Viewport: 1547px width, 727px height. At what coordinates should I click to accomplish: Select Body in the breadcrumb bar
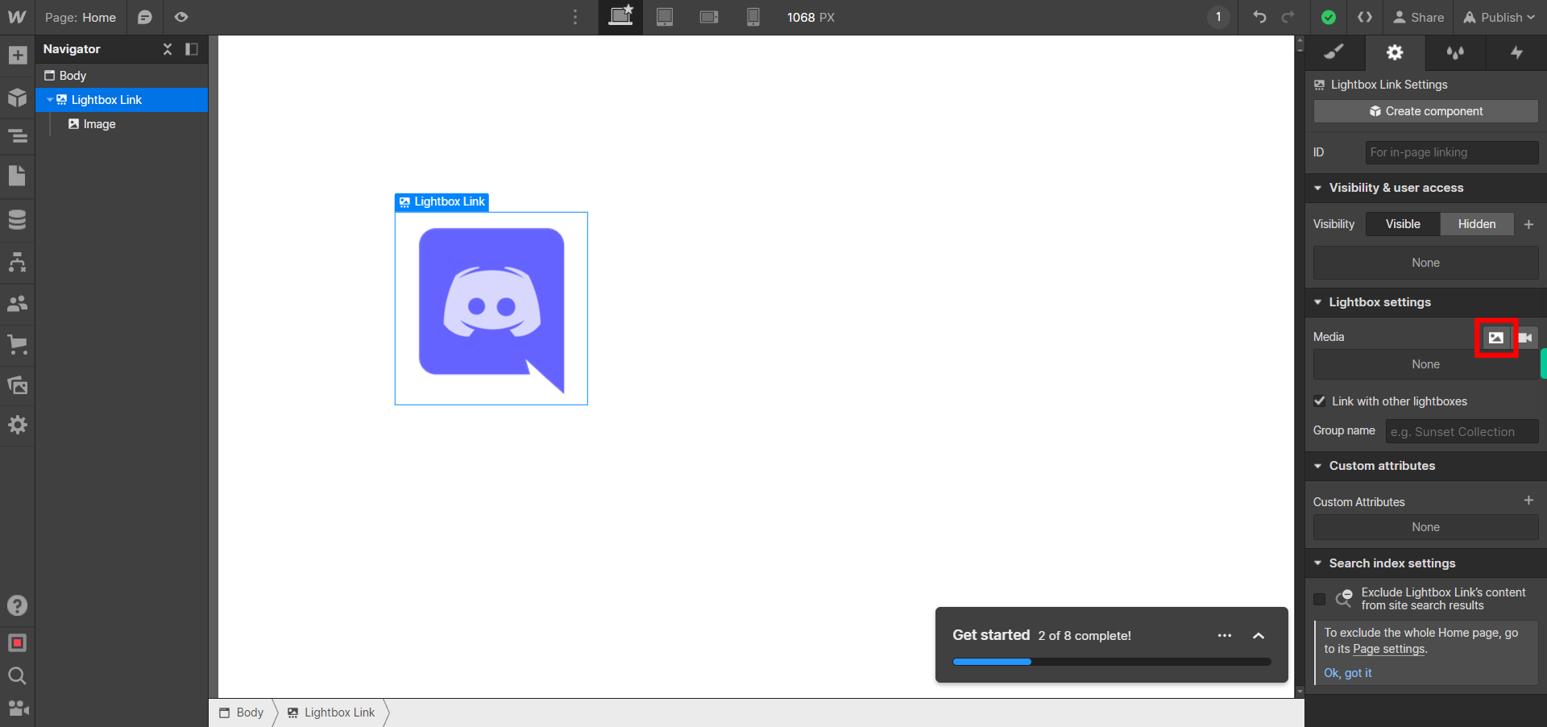242,712
